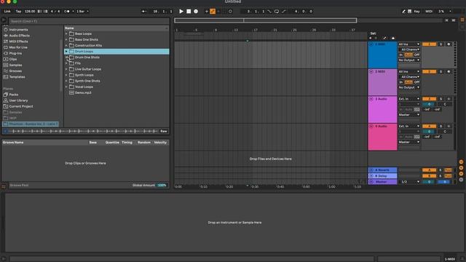Image resolution: width=466 pixels, height=262 pixels.
Task: Arm recording on track 2 MIDI
Action: tap(449, 71)
